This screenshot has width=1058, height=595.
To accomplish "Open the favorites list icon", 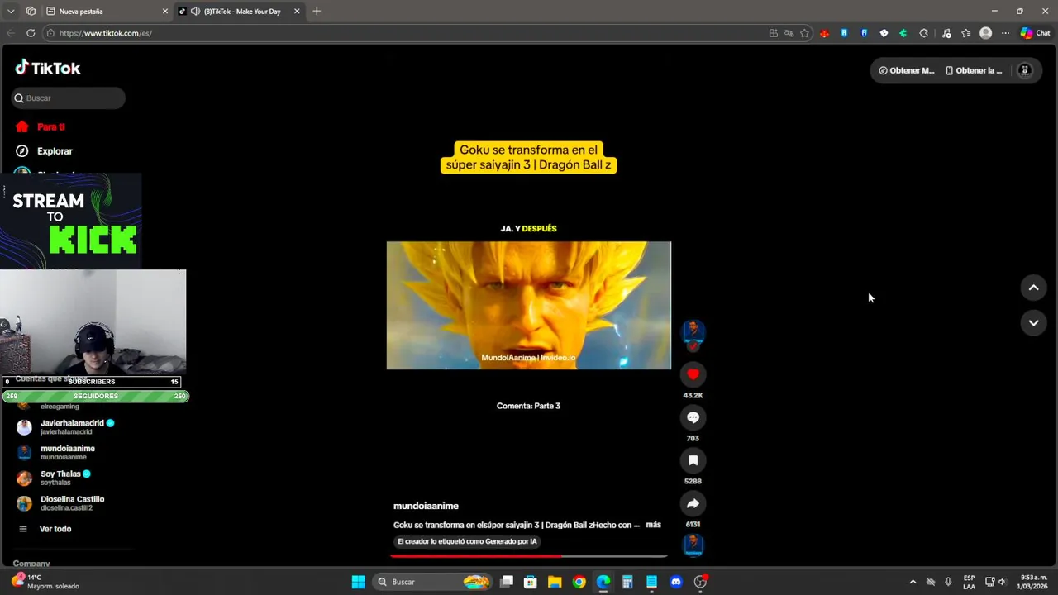I will [x=965, y=33].
